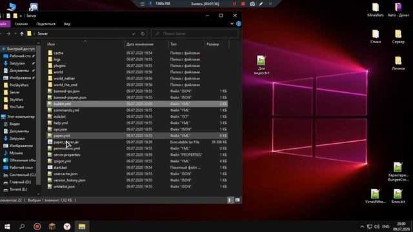This screenshot has width=413, height=232.
Task: Select the server.properties file
Action: point(137,155)
